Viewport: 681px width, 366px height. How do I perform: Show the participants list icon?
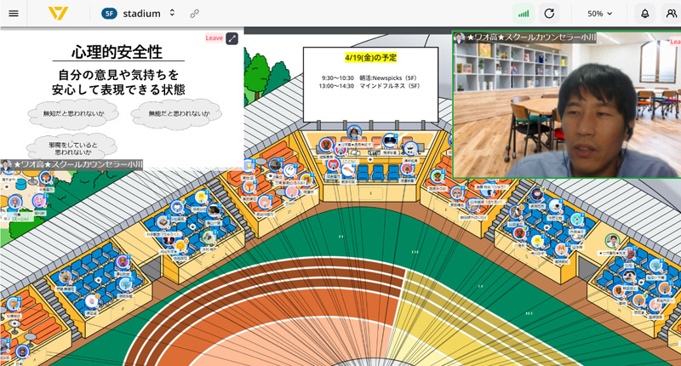pyautogui.click(x=671, y=14)
